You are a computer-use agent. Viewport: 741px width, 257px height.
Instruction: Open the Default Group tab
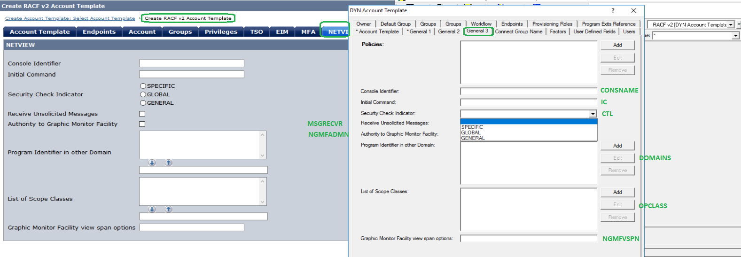(395, 24)
